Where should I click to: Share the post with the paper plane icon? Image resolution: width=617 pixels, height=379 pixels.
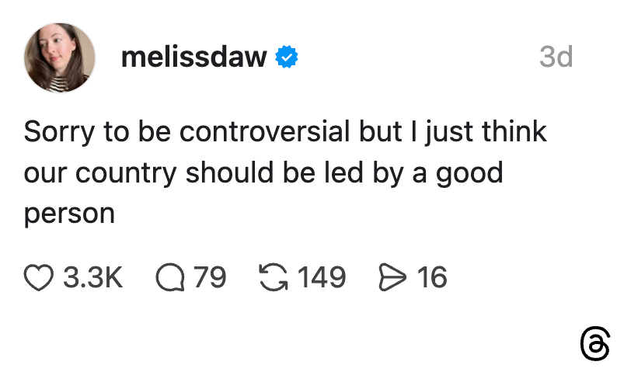(x=390, y=277)
